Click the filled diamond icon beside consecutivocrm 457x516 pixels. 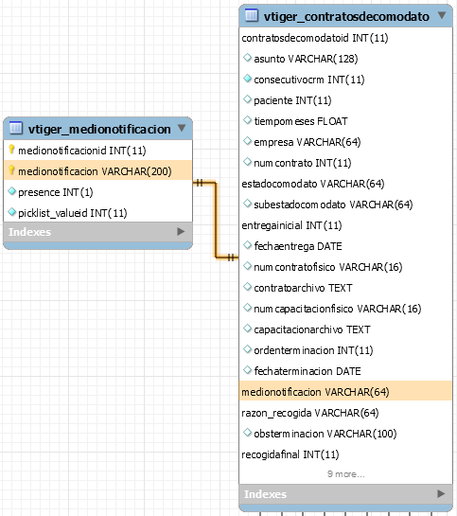point(247,79)
